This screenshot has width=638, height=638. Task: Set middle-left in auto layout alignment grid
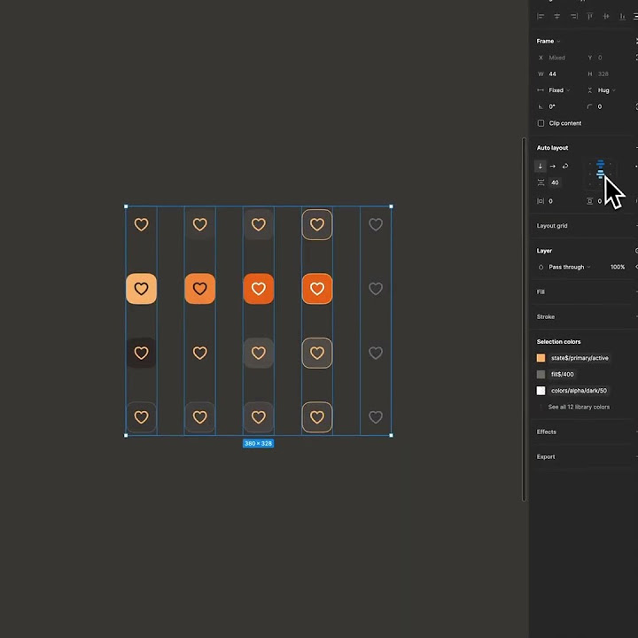click(x=590, y=175)
